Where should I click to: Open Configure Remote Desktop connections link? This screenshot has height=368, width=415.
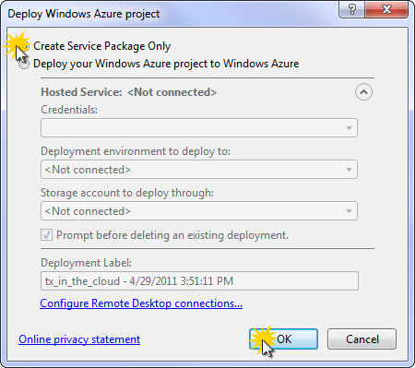tap(141, 303)
